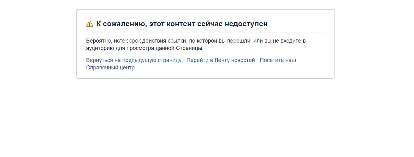Click the dot separator after "предыдущую страницу"

coord(184,60)
